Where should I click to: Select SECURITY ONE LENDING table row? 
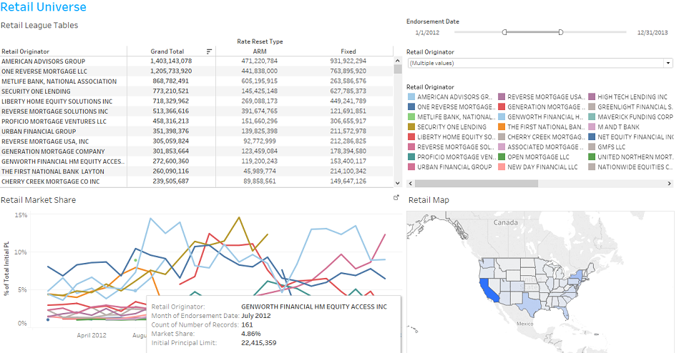197,91
